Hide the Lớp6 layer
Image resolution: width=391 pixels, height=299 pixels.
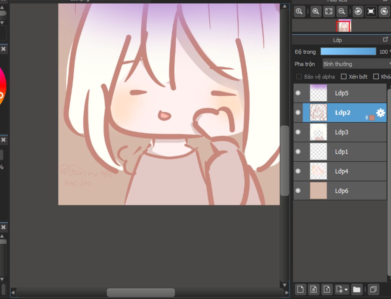click(298, 190)
